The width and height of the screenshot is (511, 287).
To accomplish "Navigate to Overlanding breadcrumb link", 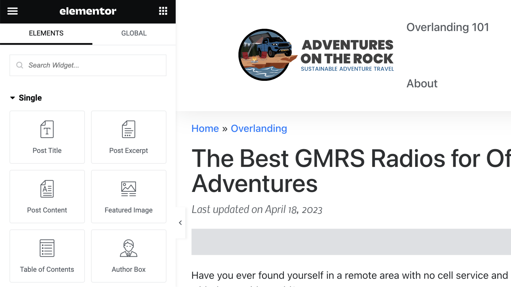I will tap(259, 128).
